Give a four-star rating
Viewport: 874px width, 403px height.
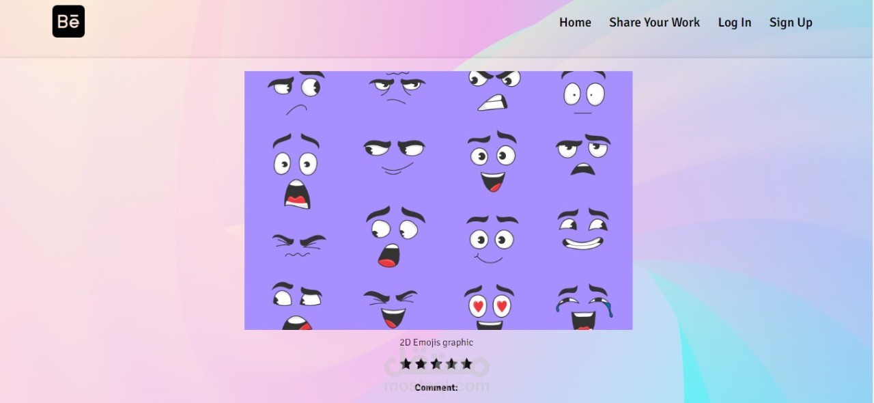tap(451, 363)
